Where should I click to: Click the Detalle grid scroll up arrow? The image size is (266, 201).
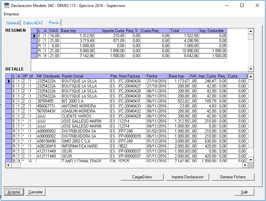[251, 76]
